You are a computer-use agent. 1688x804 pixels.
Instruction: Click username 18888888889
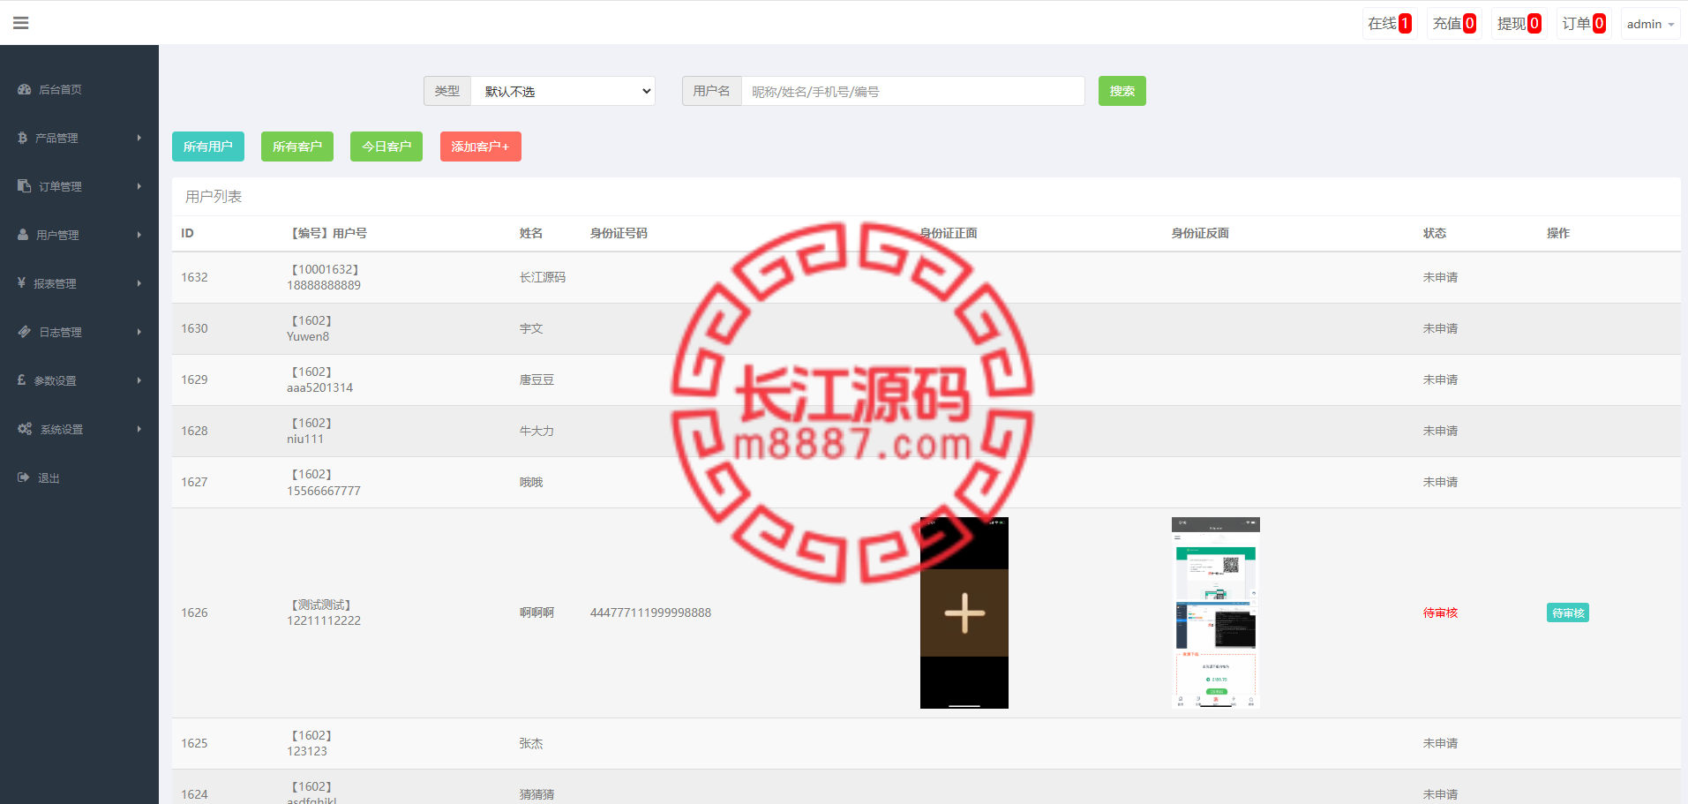point(324,285)
